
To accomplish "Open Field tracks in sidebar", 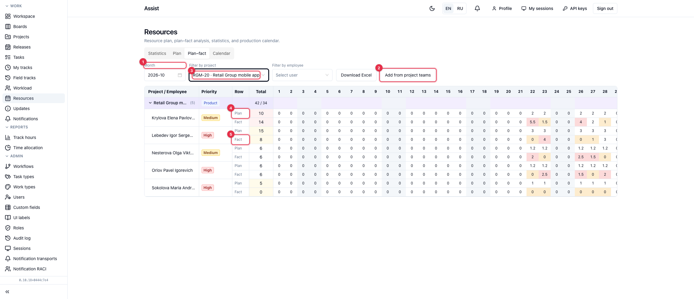I will [24, 78].
